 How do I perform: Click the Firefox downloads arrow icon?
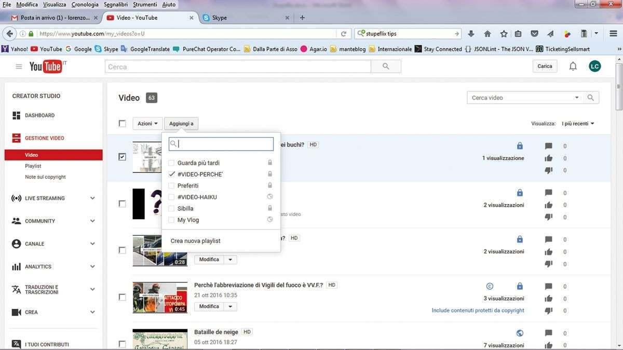471,34
